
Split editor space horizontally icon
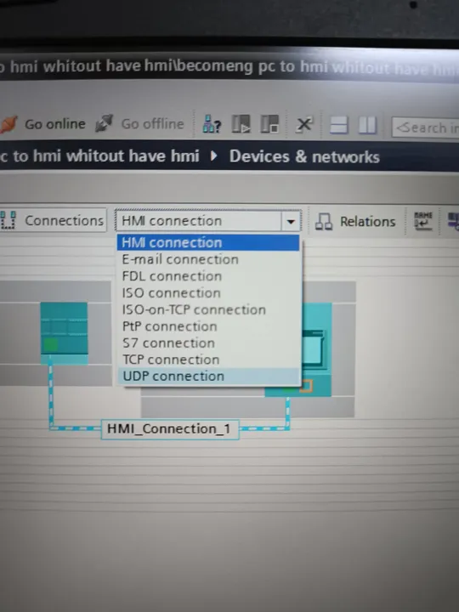[x=339, y=125]
